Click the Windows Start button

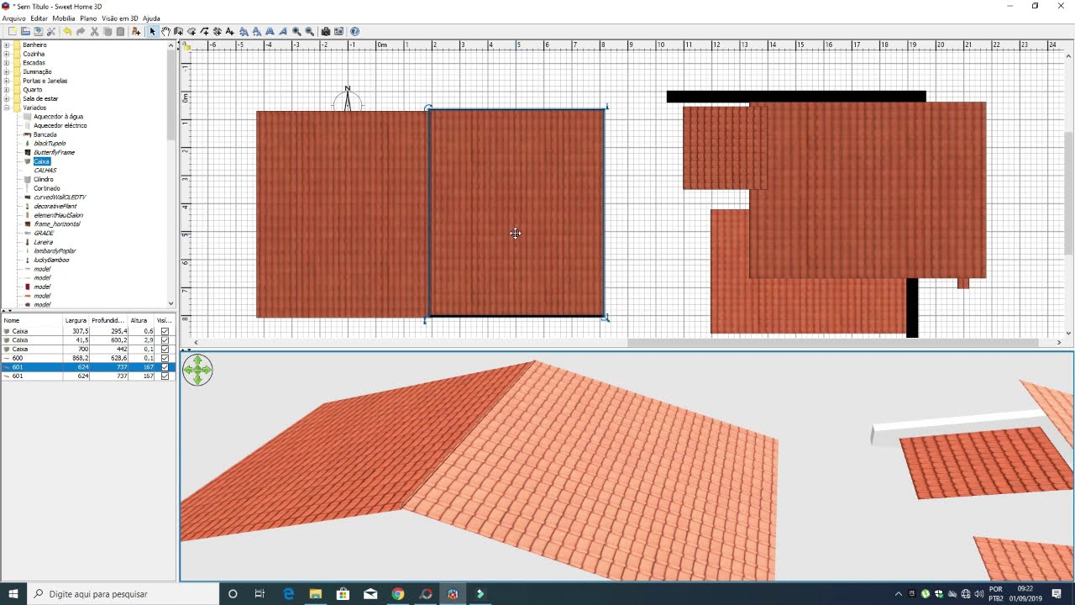[x=13, y=594]
